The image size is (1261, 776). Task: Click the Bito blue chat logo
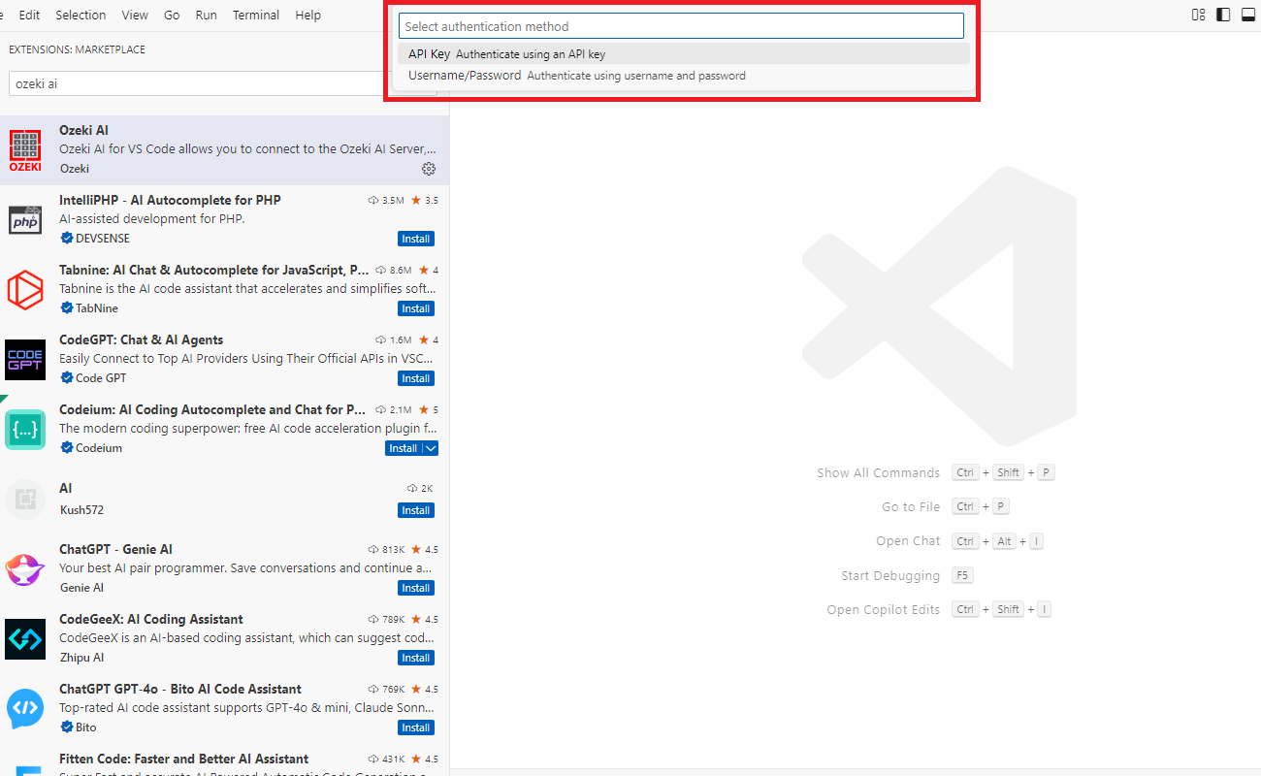point(25,709)
